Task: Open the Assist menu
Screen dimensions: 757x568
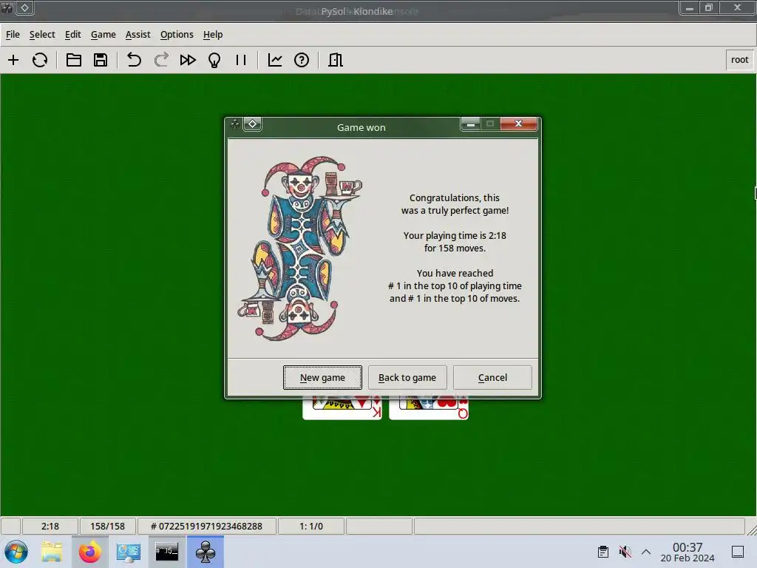Action: pos(138,34)
